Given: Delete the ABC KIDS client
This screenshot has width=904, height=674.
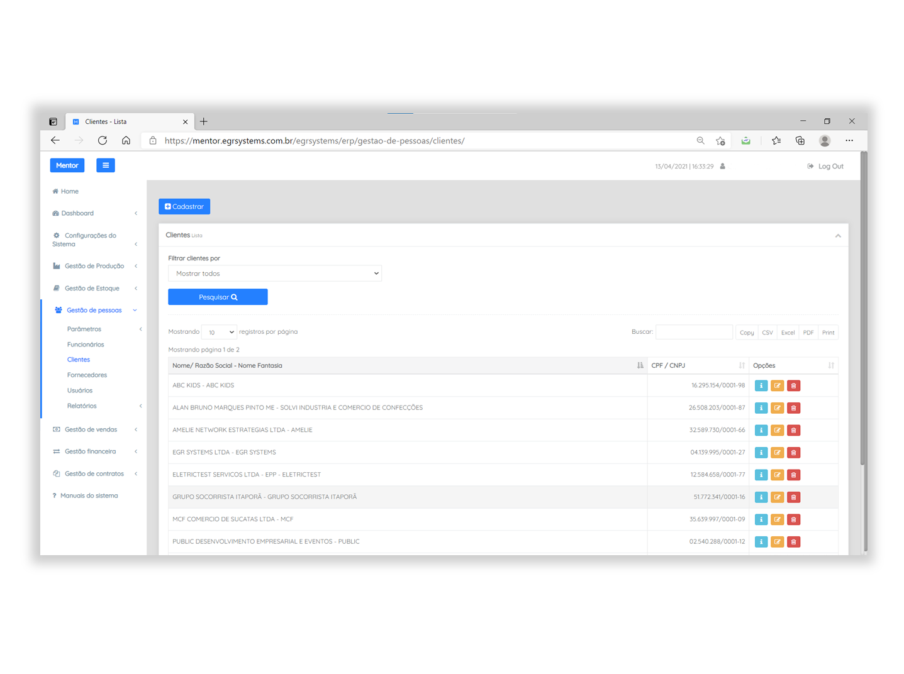Looking at the screenshot, I should click(x=793, y=385).
